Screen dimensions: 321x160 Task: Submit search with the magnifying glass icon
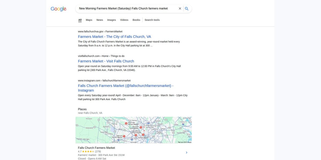point(187,9)
